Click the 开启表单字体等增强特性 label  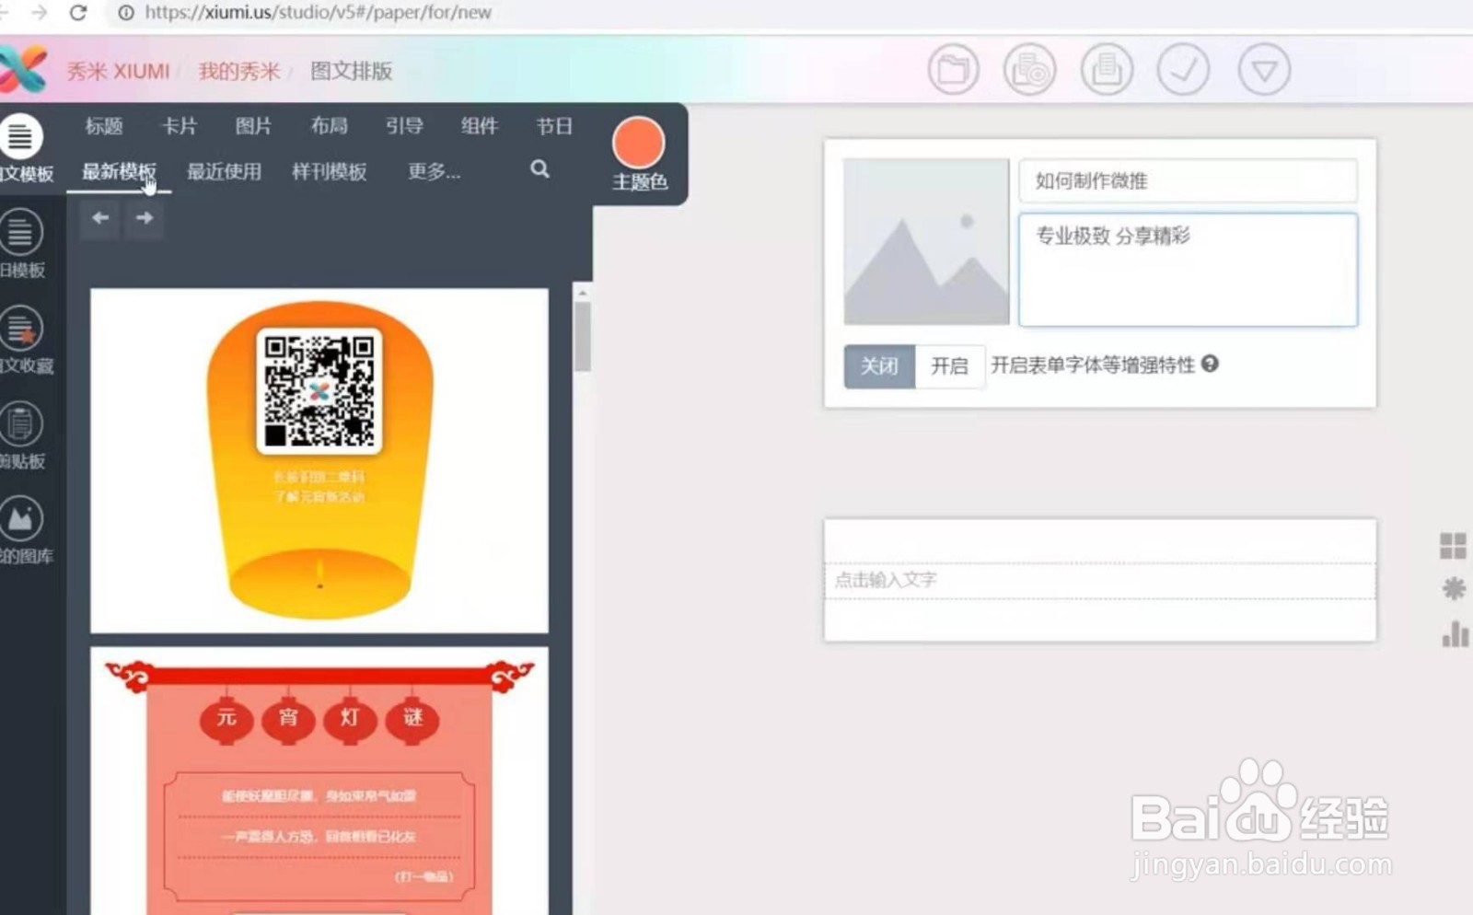point(1093,365)
